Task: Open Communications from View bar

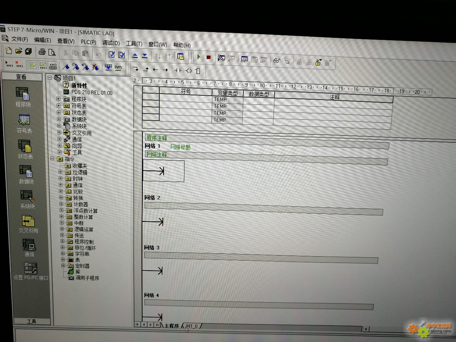Action: coord(29,245)
